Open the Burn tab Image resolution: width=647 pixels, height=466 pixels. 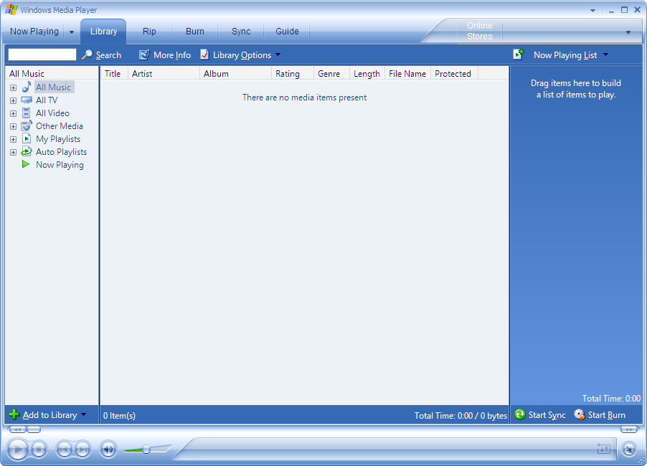coord(195,32)
